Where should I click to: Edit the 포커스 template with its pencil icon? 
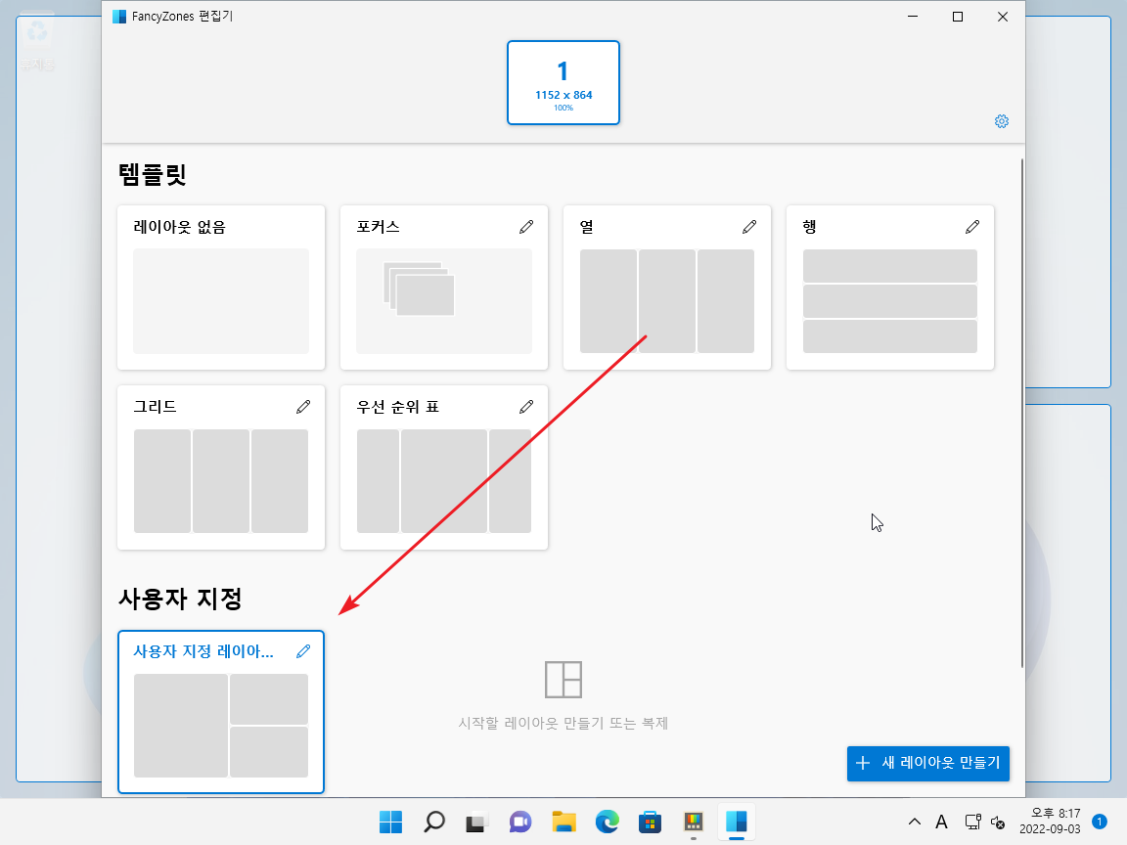(526, 227)
